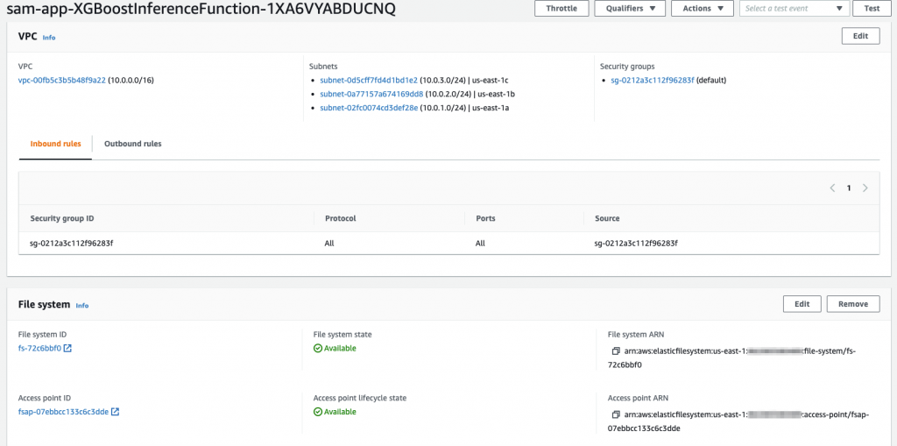Open the Actions dropdown menu
Screen dimensions: 897x446
702,9
